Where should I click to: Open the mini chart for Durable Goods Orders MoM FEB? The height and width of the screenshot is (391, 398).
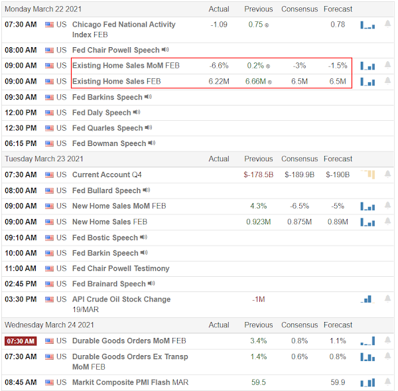[367, 341]
